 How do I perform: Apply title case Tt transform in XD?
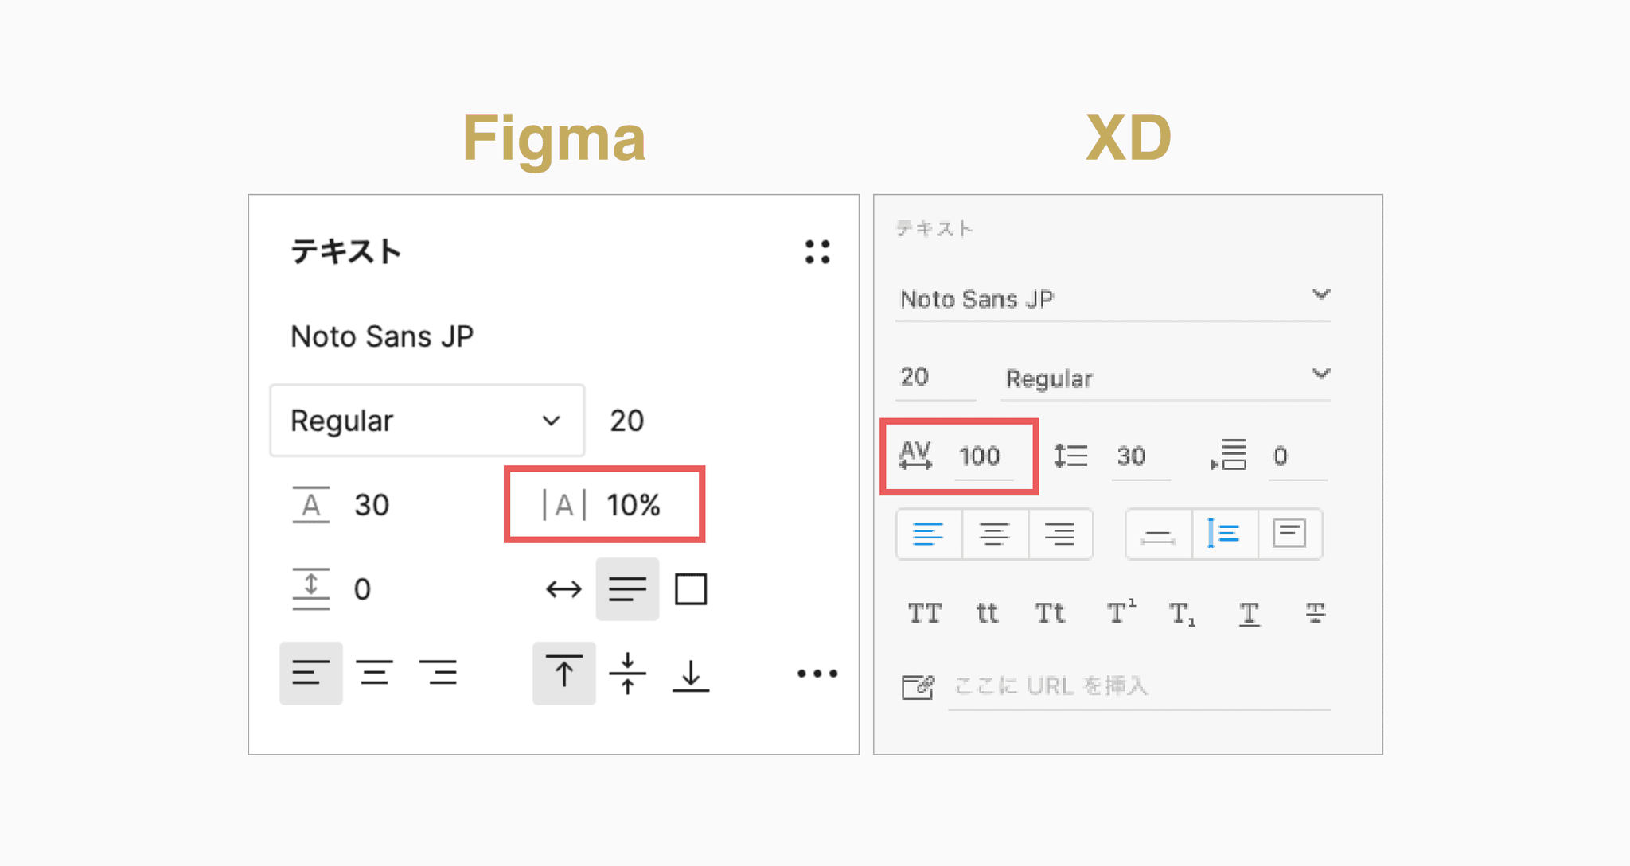coord(1050,613)
